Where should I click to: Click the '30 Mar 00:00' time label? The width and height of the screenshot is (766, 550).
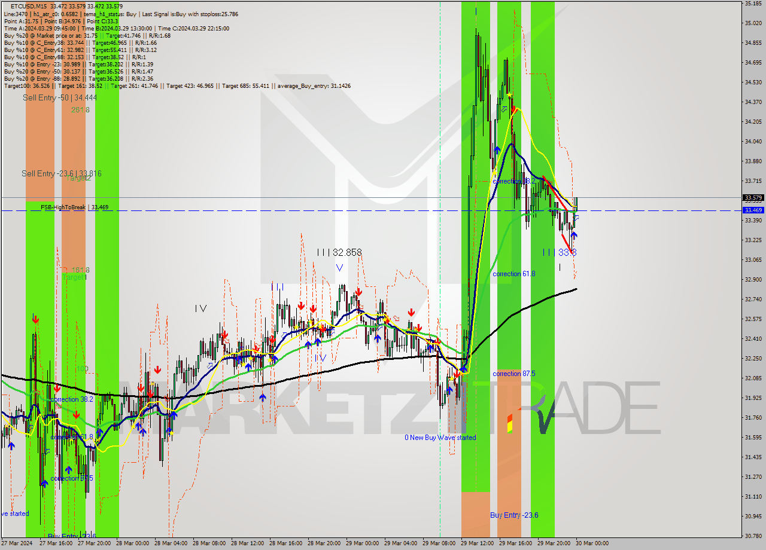(592, 543)
